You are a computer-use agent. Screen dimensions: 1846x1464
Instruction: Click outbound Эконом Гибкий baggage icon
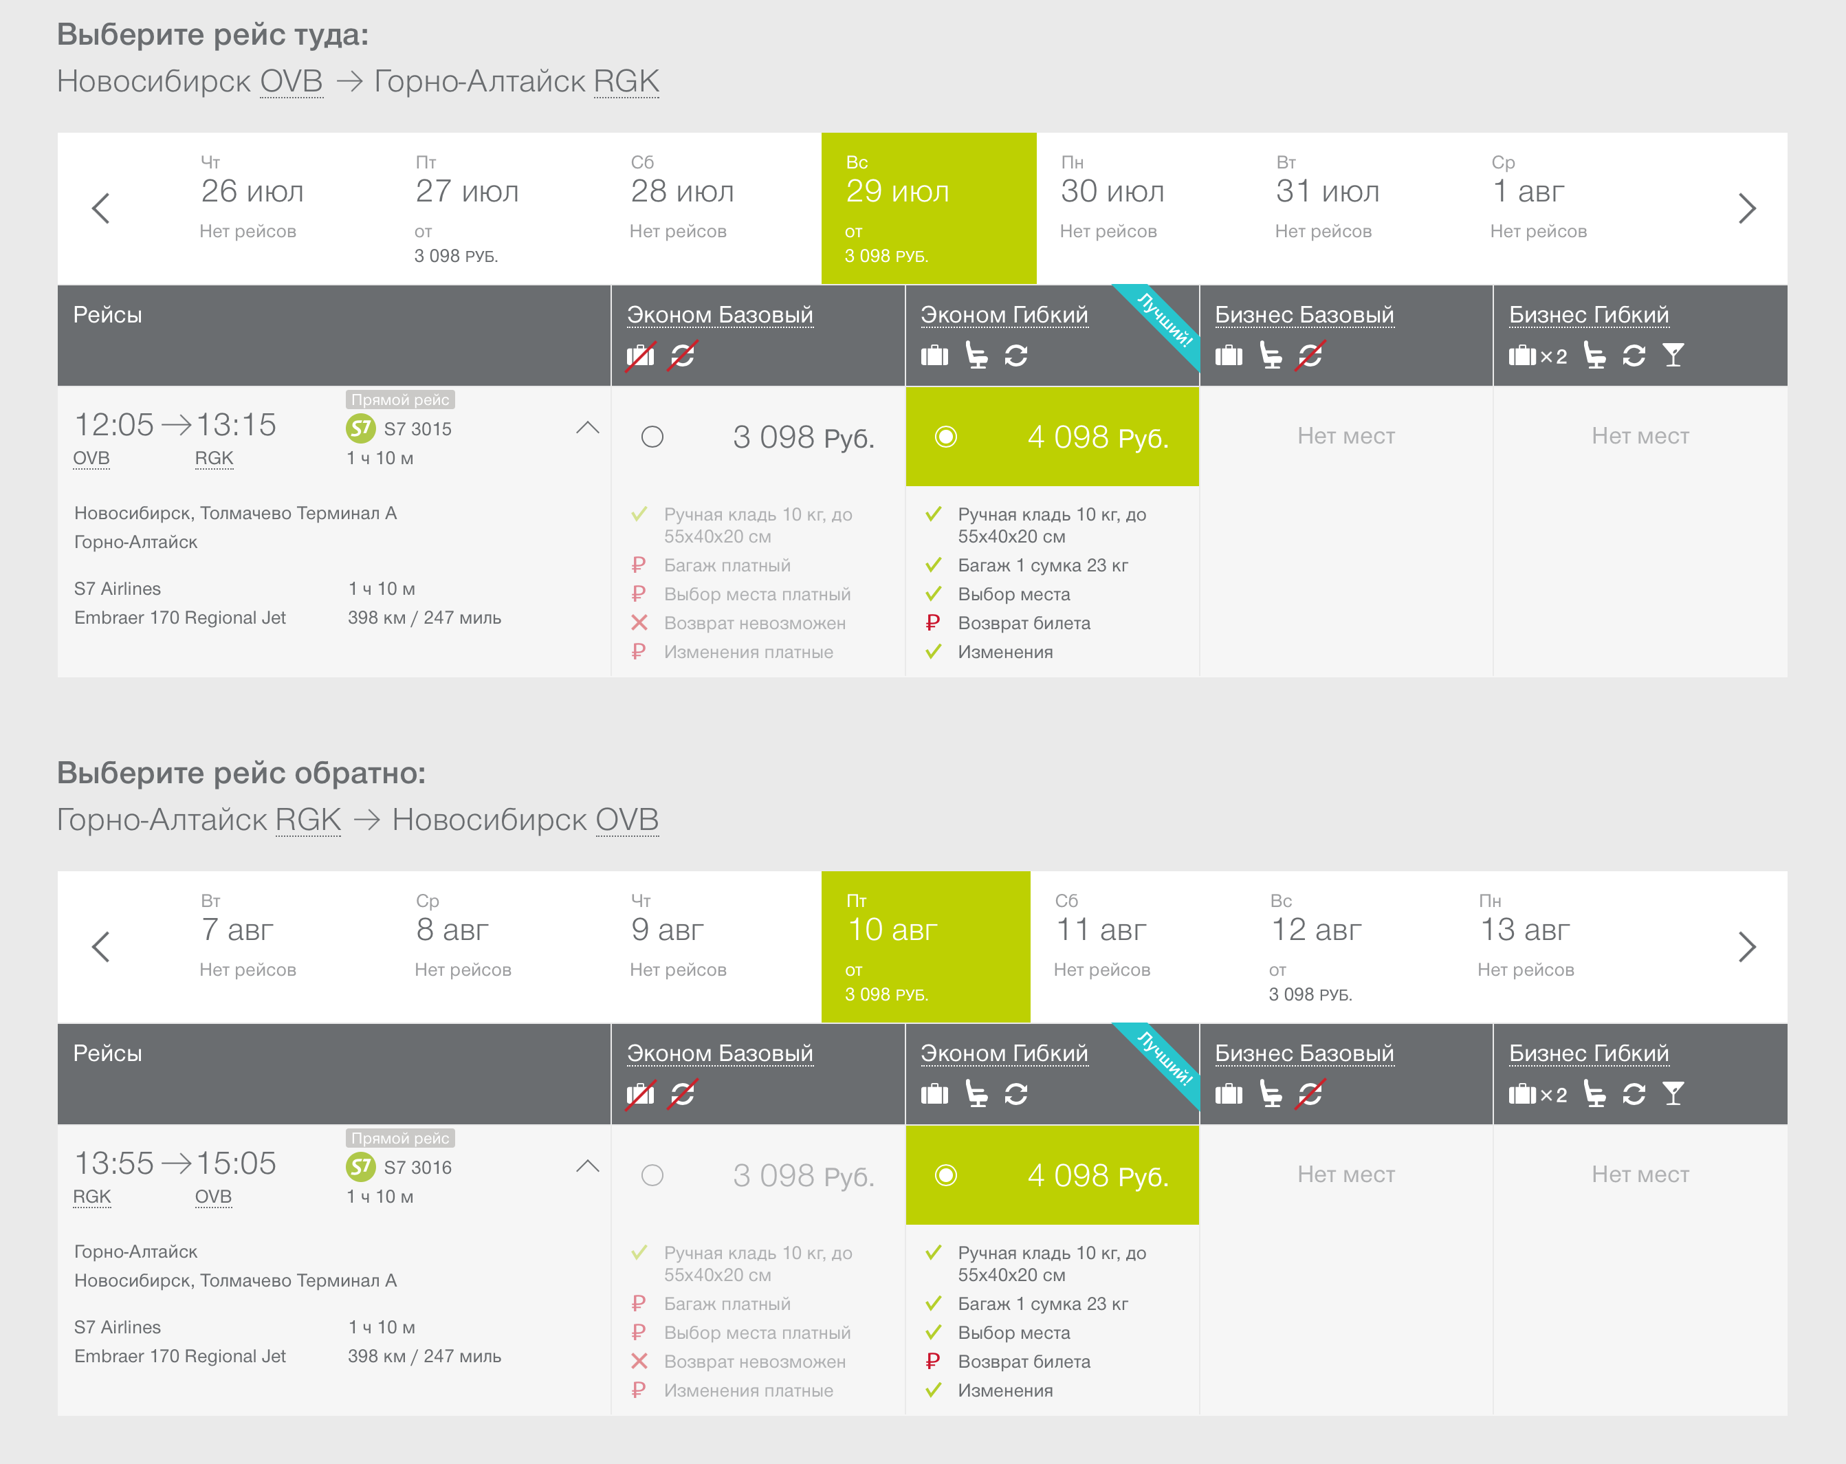click(934, 356)
